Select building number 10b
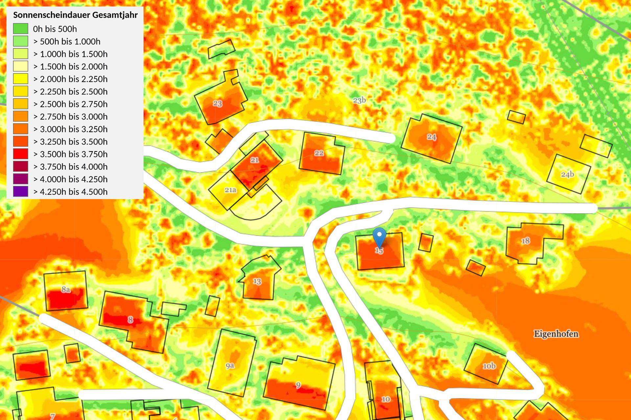The width and height of the screenshot is (631, 420). [x=489, y=366]
